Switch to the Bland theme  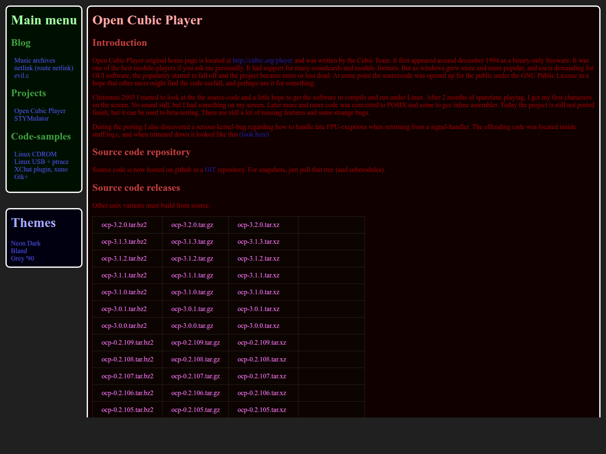(x=19, y=251)
